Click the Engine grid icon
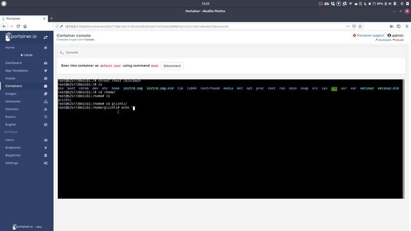The width and height of the screenshot is (411, 231). (46, 124)
